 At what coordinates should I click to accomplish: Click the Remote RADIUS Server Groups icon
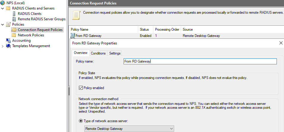click(14, 19)
